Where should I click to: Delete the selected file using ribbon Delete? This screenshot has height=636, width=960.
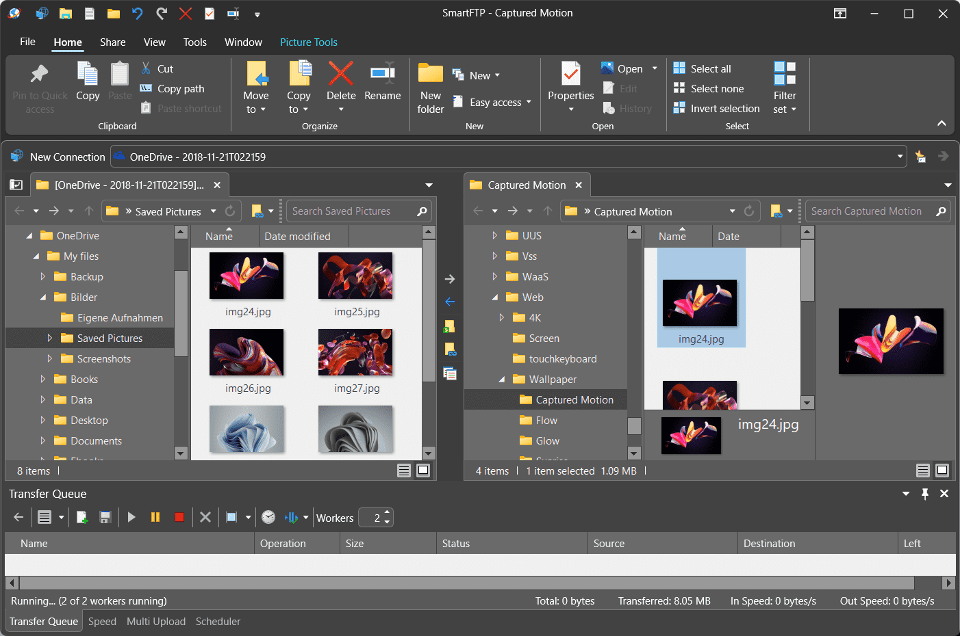341,85
